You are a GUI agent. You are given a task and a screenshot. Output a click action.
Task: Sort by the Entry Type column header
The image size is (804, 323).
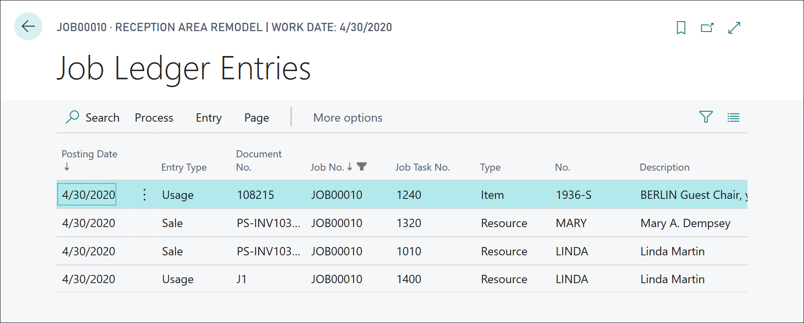pos(184,167)
